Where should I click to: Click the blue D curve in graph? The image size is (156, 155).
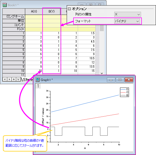(x=85, y=104)
